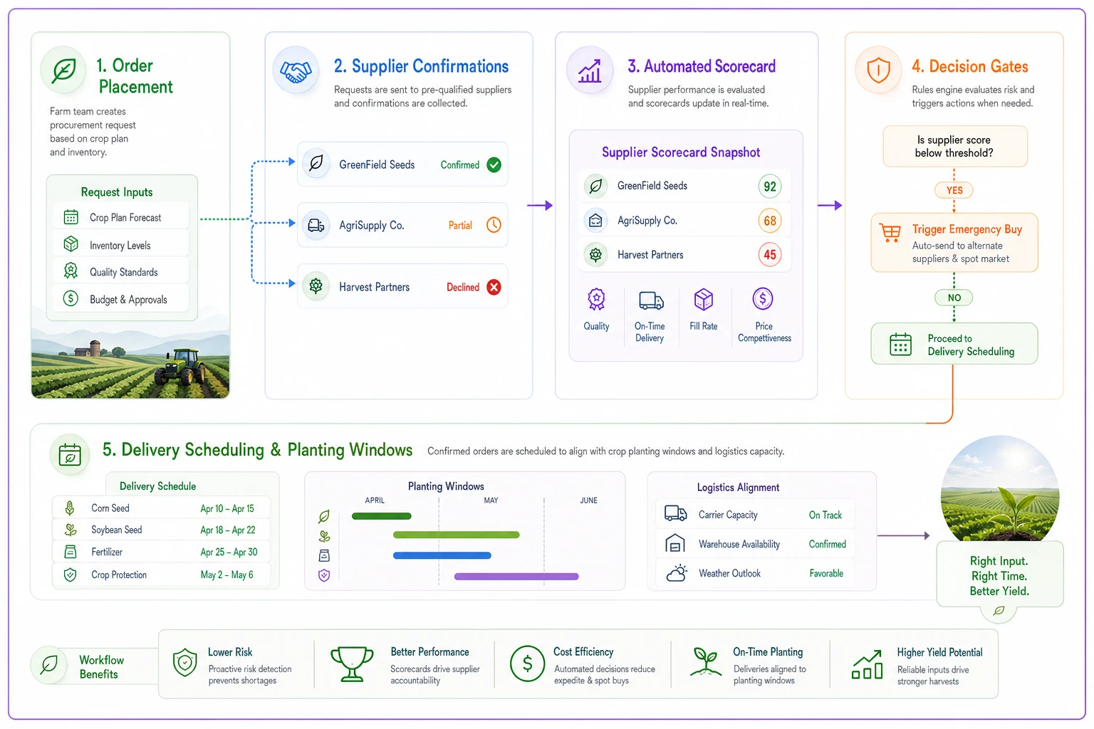Select the On-Time Delivery truck icon

[x=651, y=300]
